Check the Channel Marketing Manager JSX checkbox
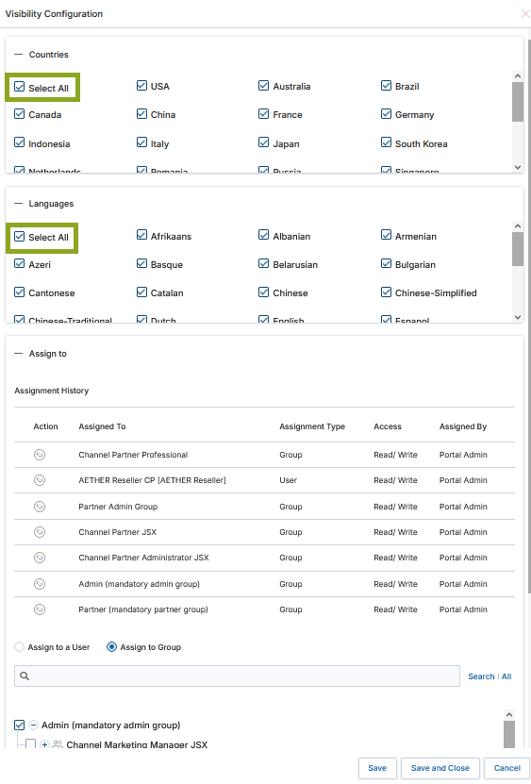 [x=30, y=744]
